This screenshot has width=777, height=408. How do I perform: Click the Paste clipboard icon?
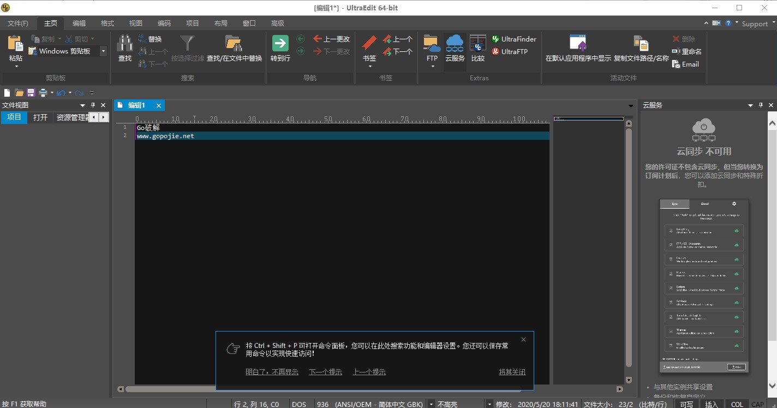click(x=15, y=44)
